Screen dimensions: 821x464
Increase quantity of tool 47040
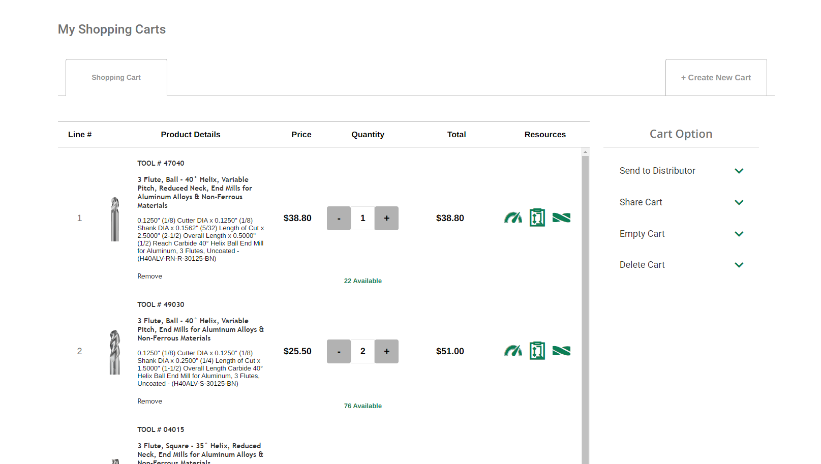click(x=386, y=218)
